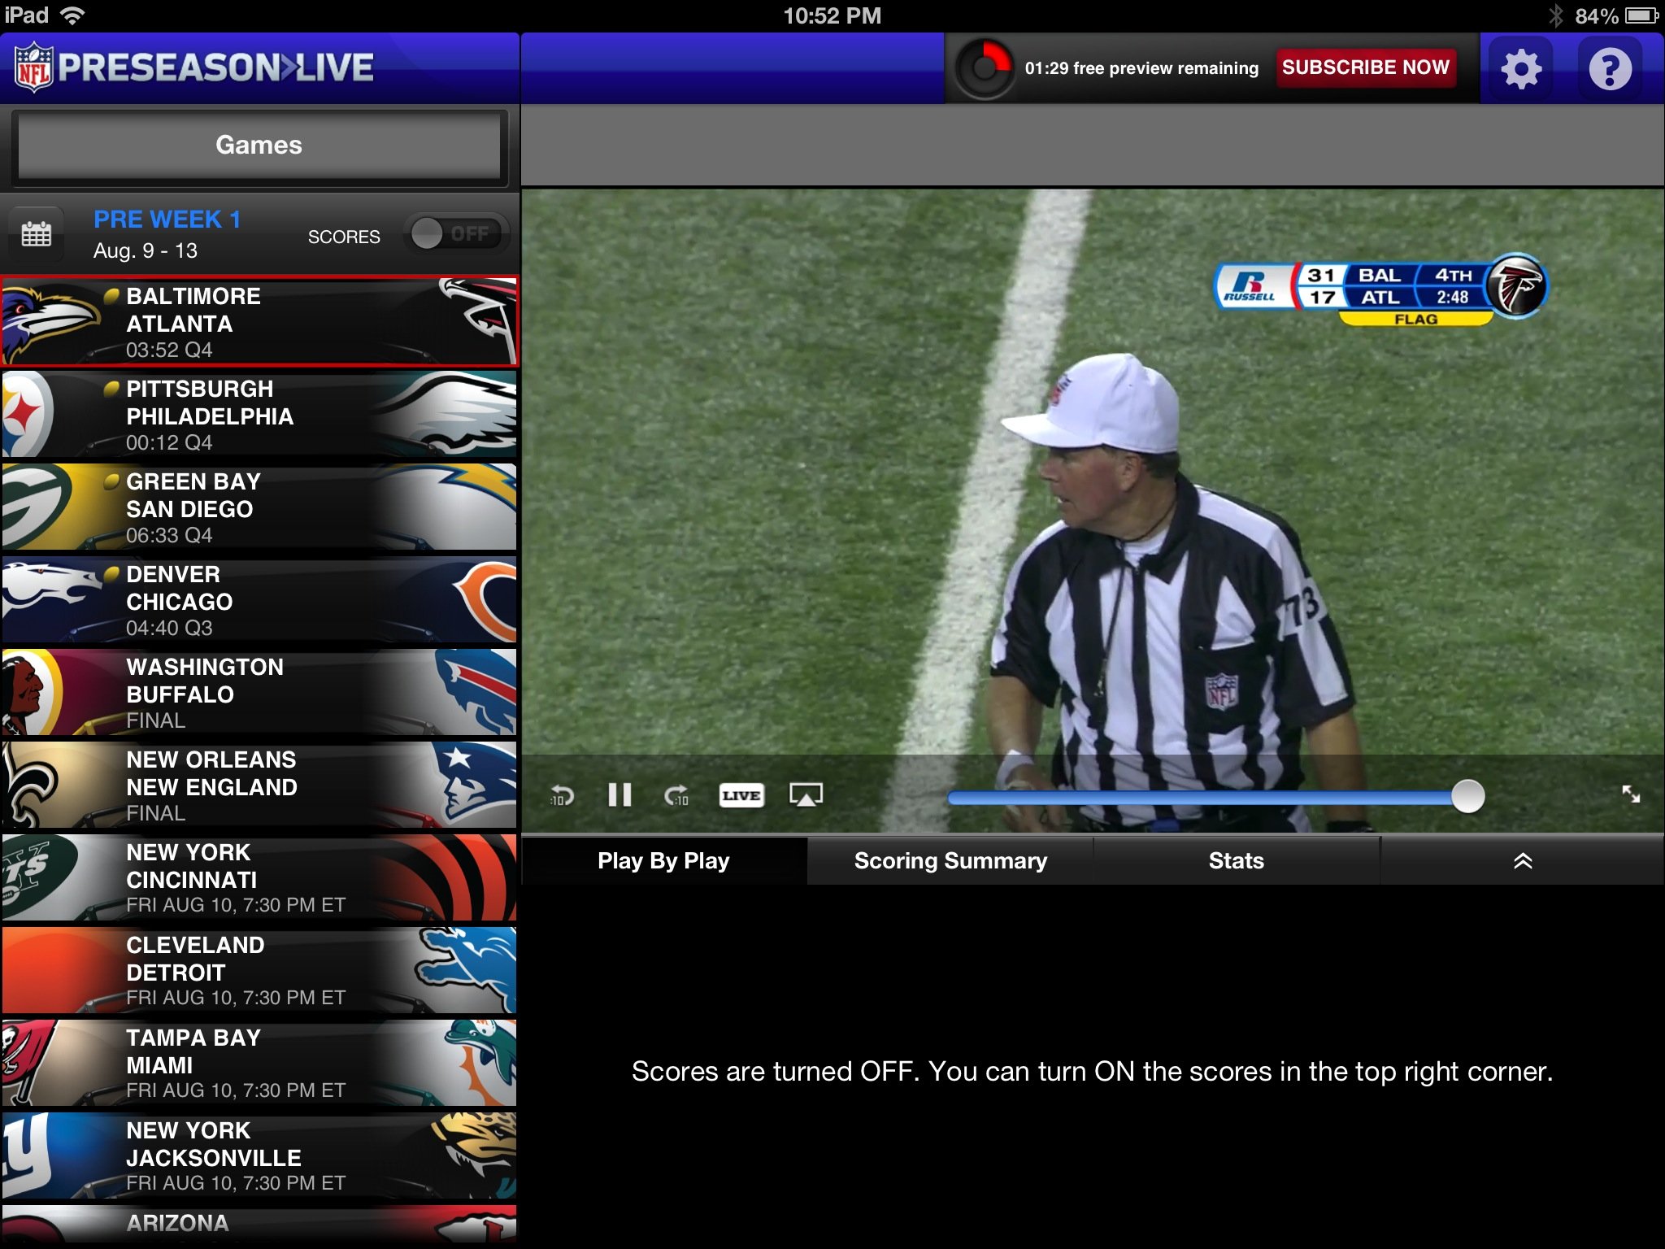This screenshot has height=1249, width=1665.
Task: Click the Jaguars logo icon
Action: [474, 1155]
